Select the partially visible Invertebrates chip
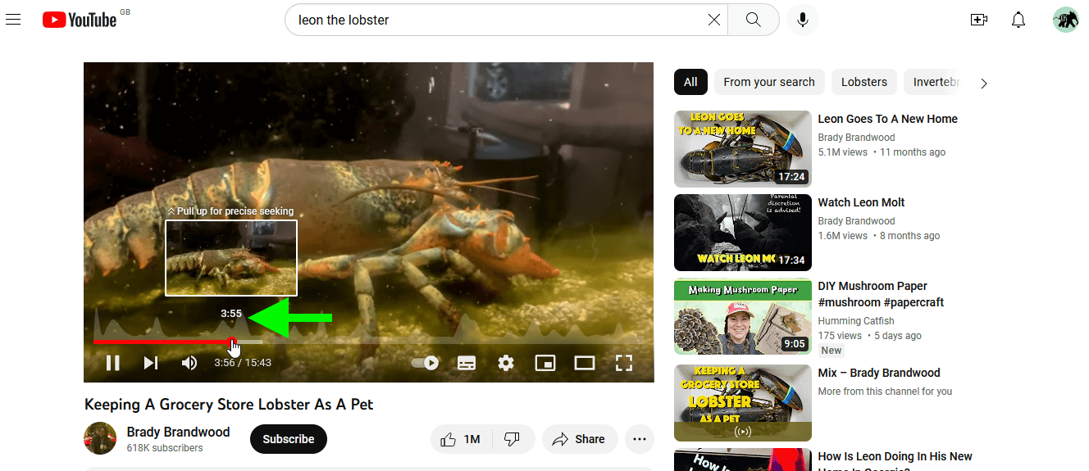Image resolution: width=1089 pixels, height=471 pixels. [x=932, y=82]
